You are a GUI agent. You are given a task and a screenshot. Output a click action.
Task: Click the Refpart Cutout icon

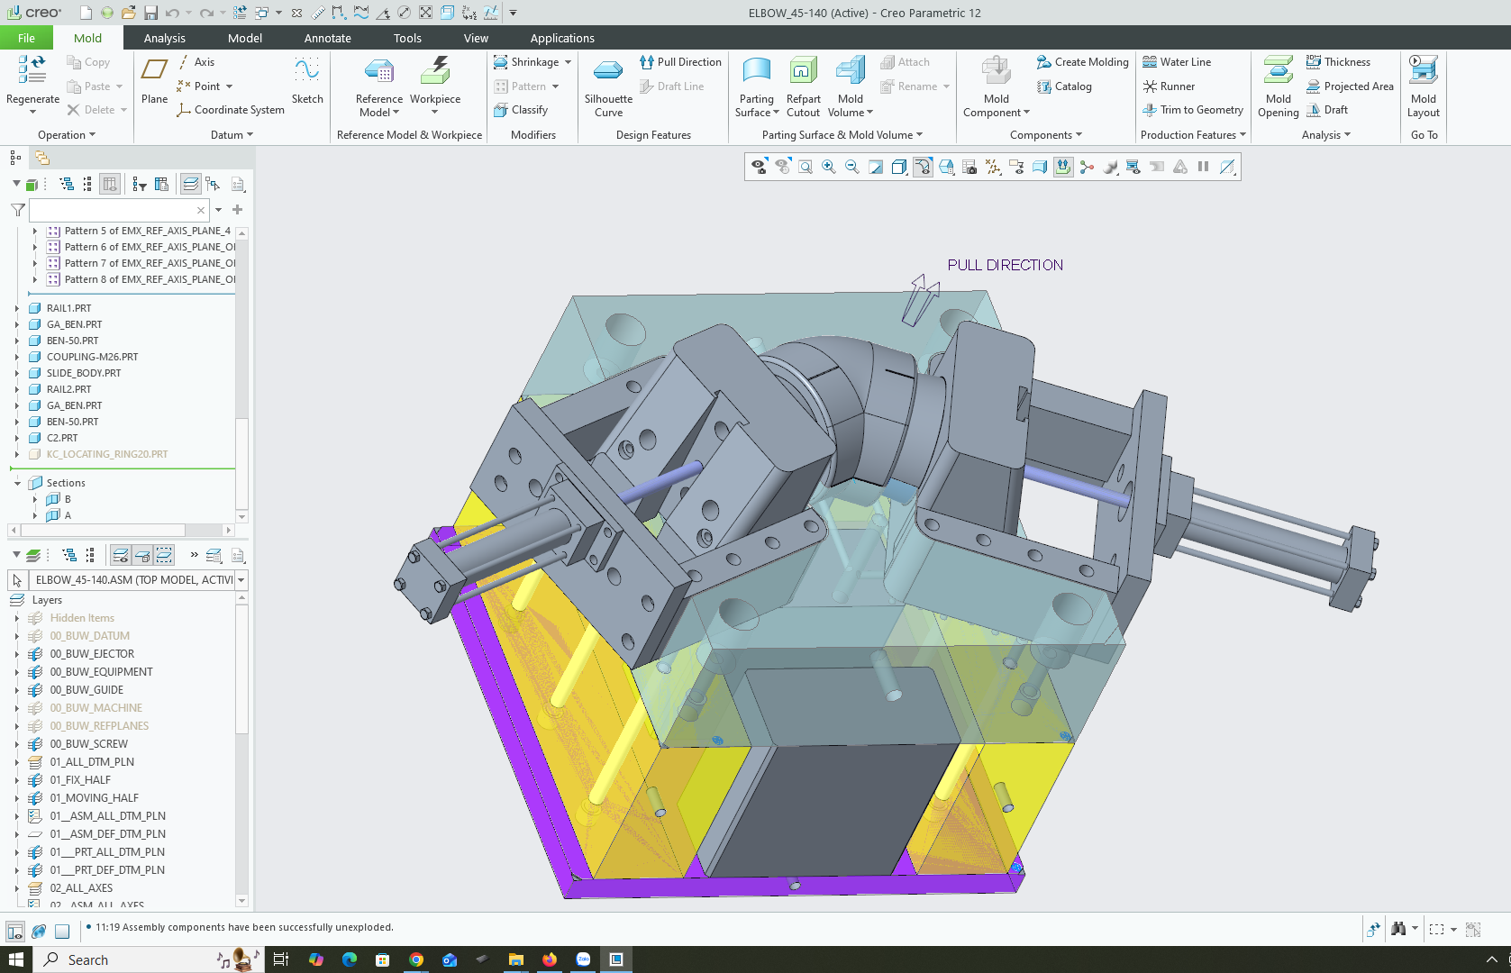(803, 72)
